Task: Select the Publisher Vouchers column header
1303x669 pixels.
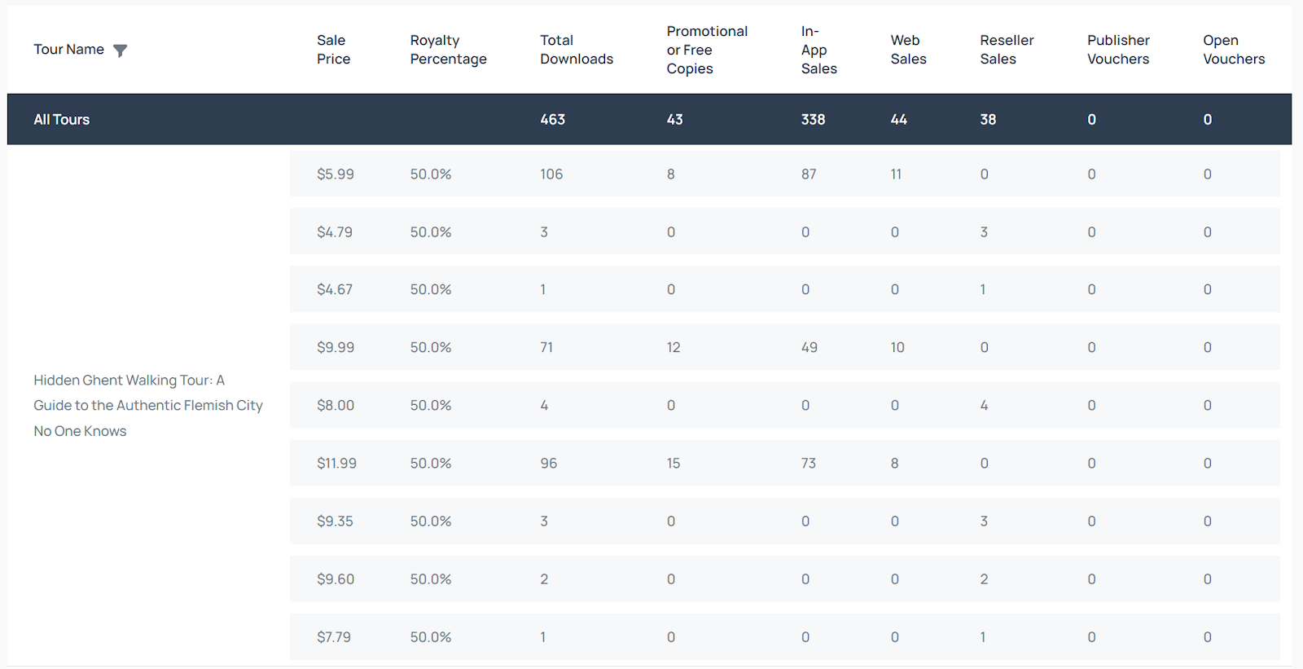Action: (1118, 50)
